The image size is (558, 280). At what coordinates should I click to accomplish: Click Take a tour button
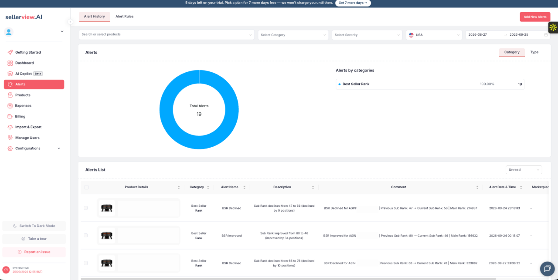point(34,239)
